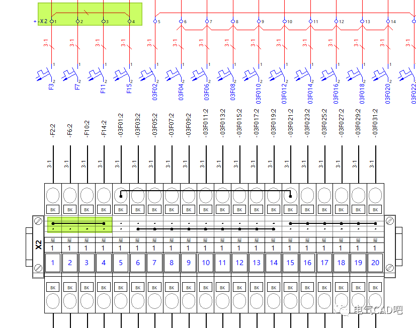The width and height of the screenshot is (416, 328).
Task: Select the -03F09:2 target label
Action: click(x=188, y=126)
